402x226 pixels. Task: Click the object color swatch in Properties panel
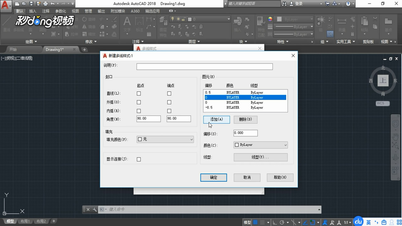point(279,19)
